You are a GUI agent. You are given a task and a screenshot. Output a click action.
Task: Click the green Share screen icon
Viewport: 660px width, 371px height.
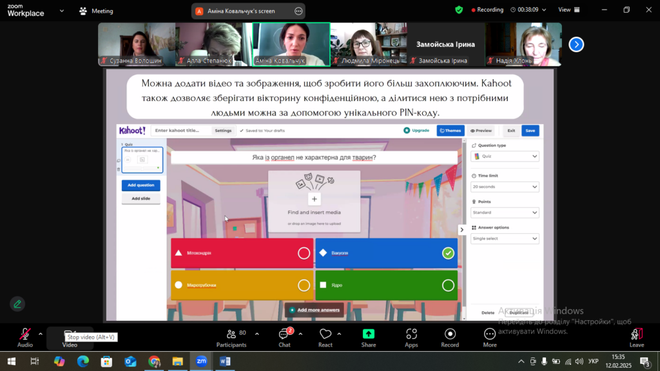(x=368, y=336)
